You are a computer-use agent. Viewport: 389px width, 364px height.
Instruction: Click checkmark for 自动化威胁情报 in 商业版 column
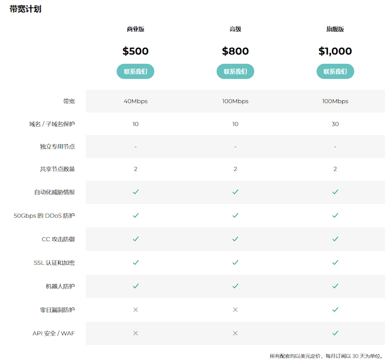(136, 192)
